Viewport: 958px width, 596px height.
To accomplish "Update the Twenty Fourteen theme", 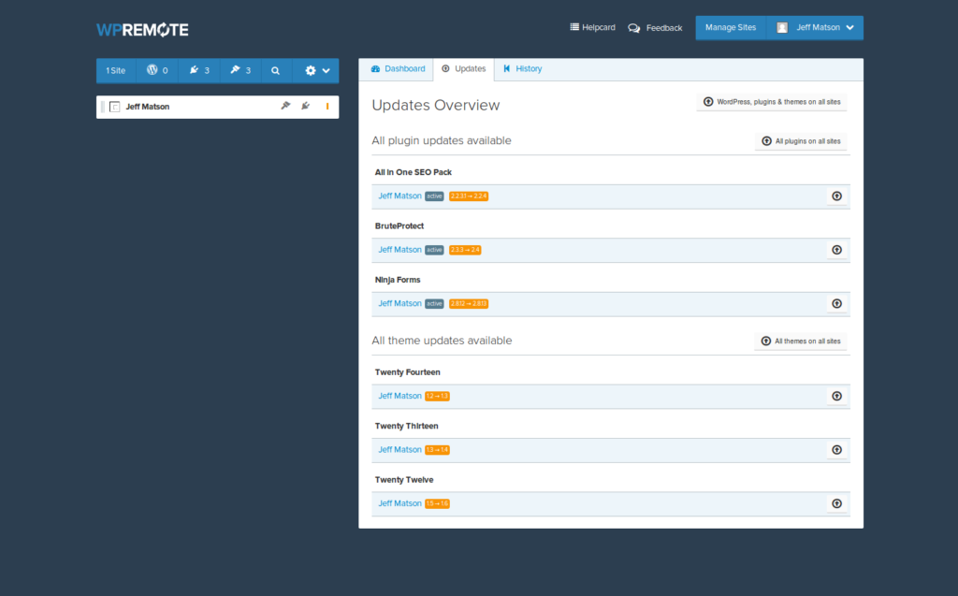I will tap(837, 396).
